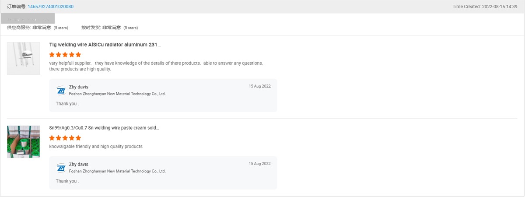Image resolution: width=525 pixels, height=197 pixels.
Task: Click Foshan Zhonghanyan company name in first reply
Action: [x=117, y=94]
